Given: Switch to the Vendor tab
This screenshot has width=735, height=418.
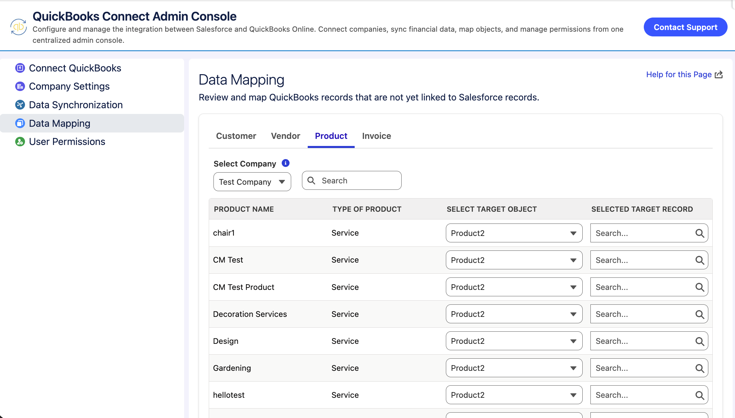Looking at the screenshot, I should coord(285,136).
